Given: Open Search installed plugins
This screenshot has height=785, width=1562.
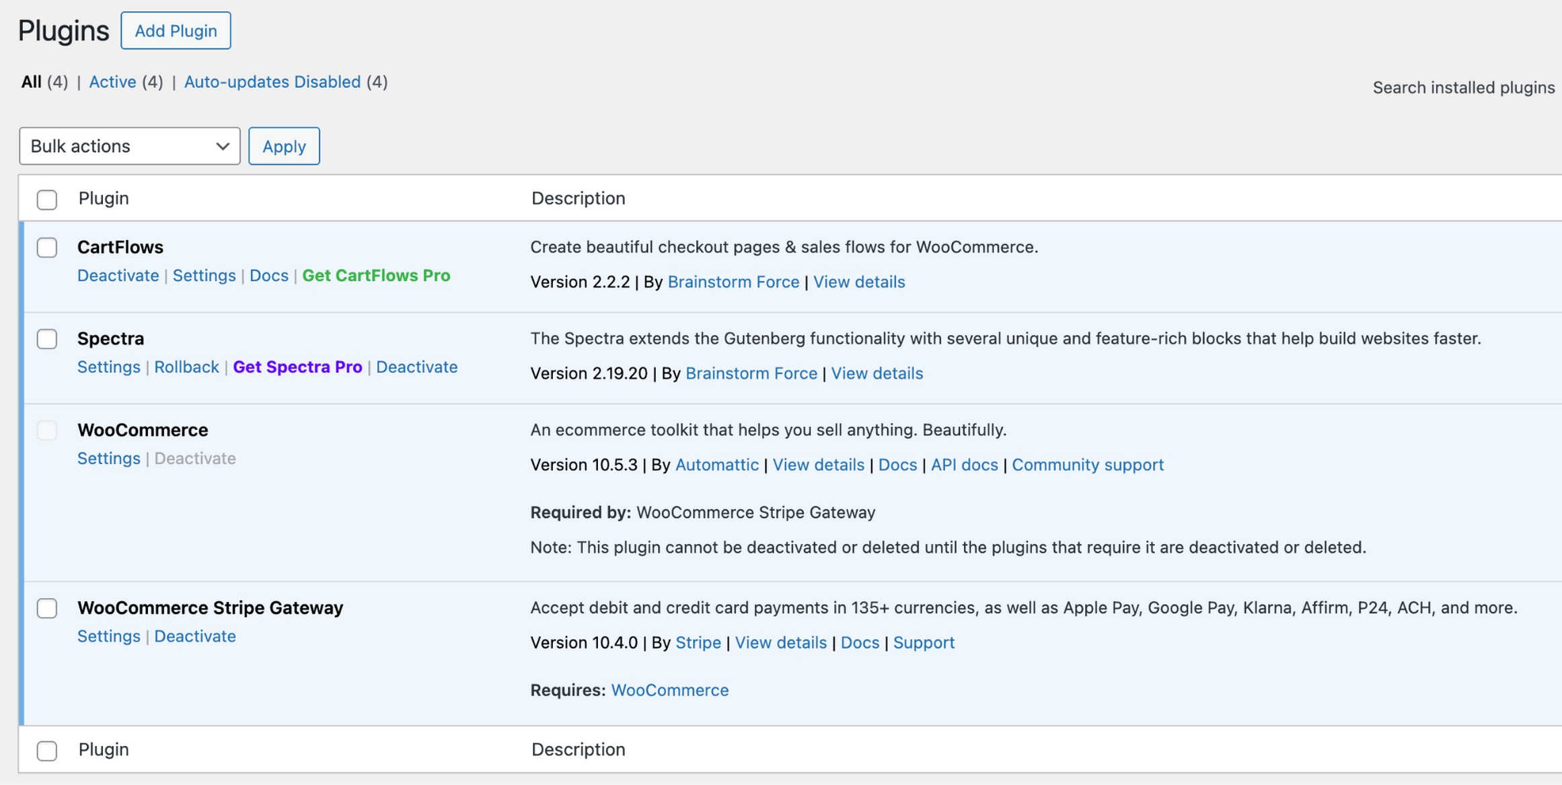Looking at the screenshot, I should pyautogui.click(x=1464, y=87).
